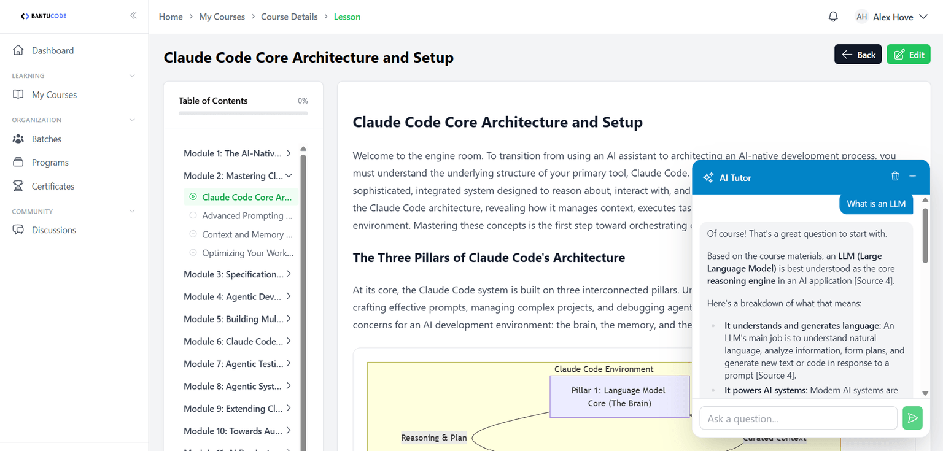Click the green Edit button
This screenshot has width=943, height=451.
909,55
